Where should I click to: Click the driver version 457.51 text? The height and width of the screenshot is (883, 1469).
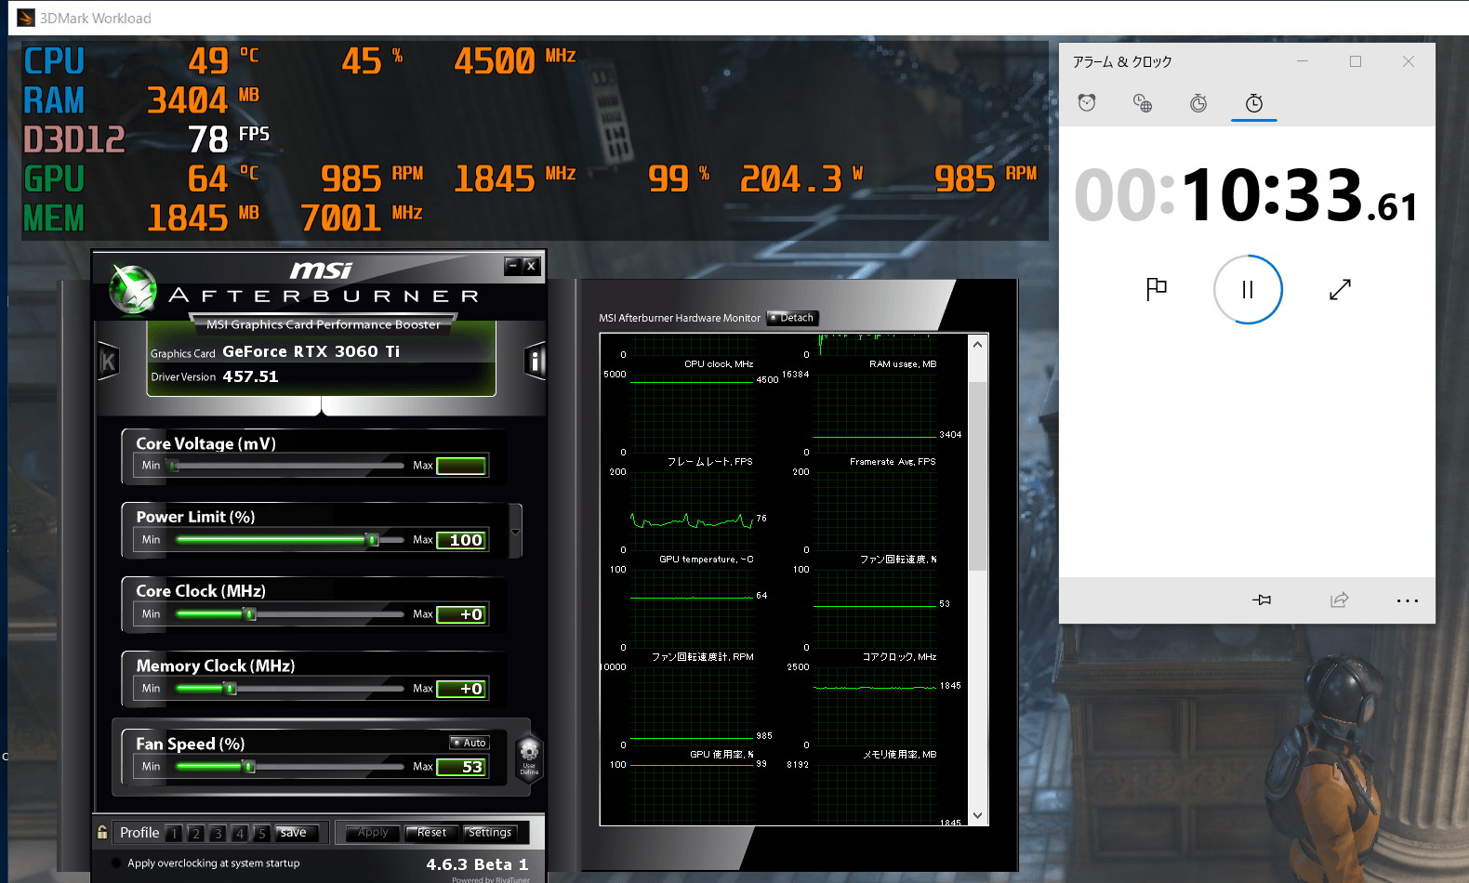tap(250, 376)
